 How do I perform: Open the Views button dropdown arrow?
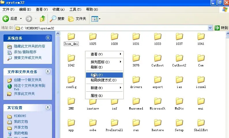(100, 19)
